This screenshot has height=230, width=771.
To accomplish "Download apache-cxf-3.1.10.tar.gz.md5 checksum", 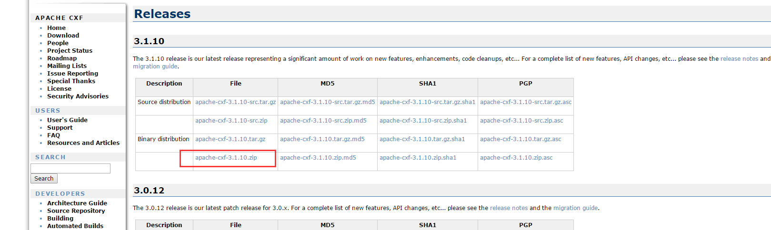I will pos(322,139).
